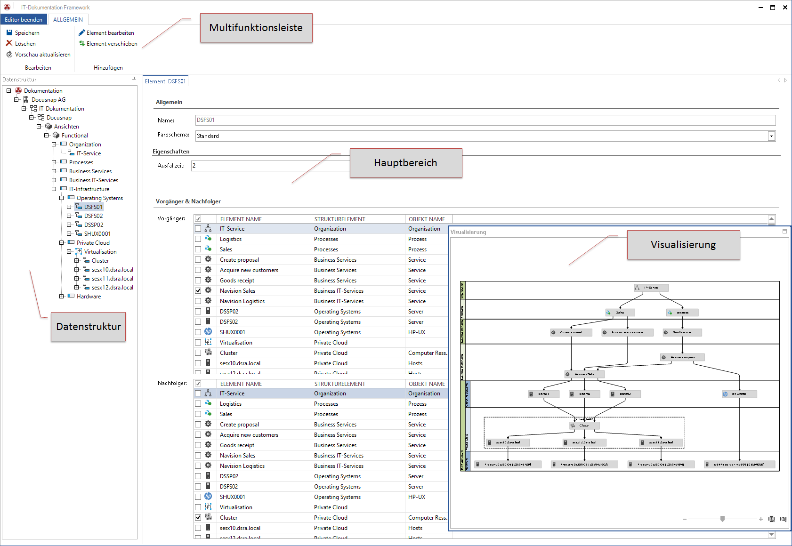Click the gear icon of Navision Sales in Vorgänger
The height and width of the screenshot is (546, 792).
coord(208,290)
